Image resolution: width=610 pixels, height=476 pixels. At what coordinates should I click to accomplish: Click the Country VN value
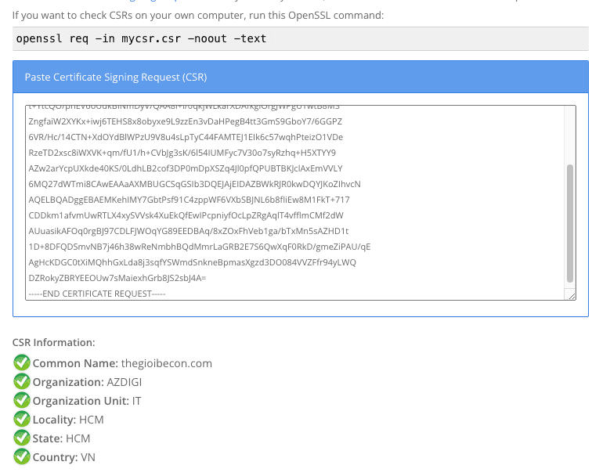click(88, 457)
